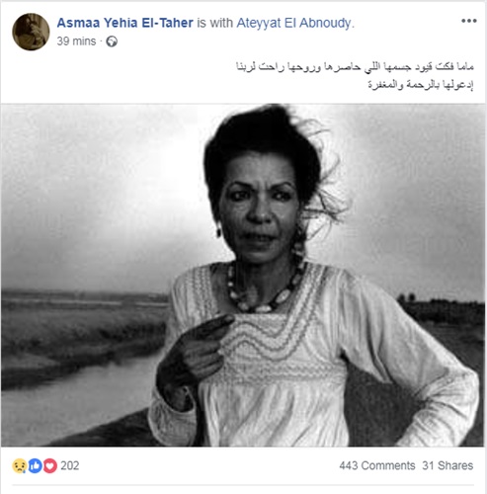Click the first line of Arabic post text
Screen dimensions: 487x494
(x=355, y=67)
